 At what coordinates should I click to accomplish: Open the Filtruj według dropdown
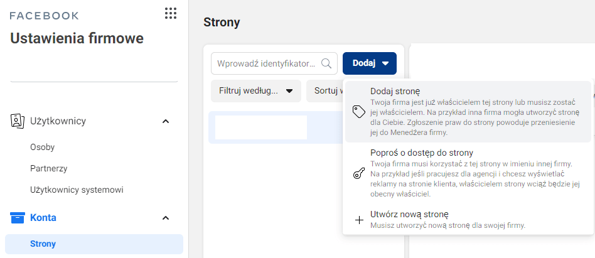click(x=255, y=91)
